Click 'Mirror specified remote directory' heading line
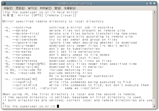Viewport: 159px width, 111px height. click(x=53, y=21)
